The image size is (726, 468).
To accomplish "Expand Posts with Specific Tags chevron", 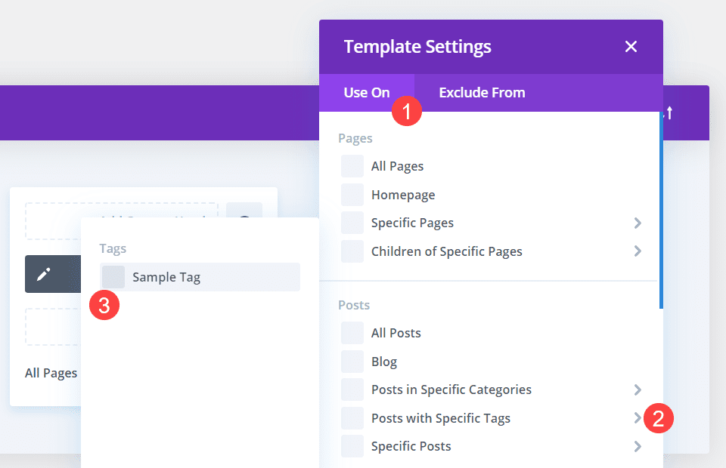I will (638, 418).
